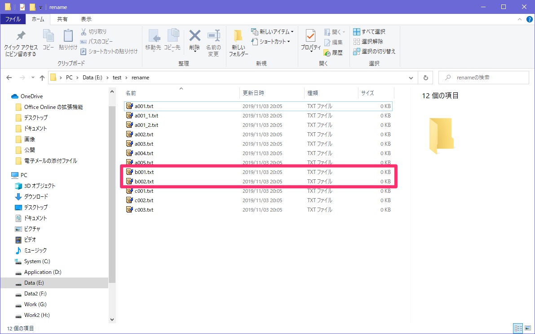Select file a001_2.txt

point(258,125)
